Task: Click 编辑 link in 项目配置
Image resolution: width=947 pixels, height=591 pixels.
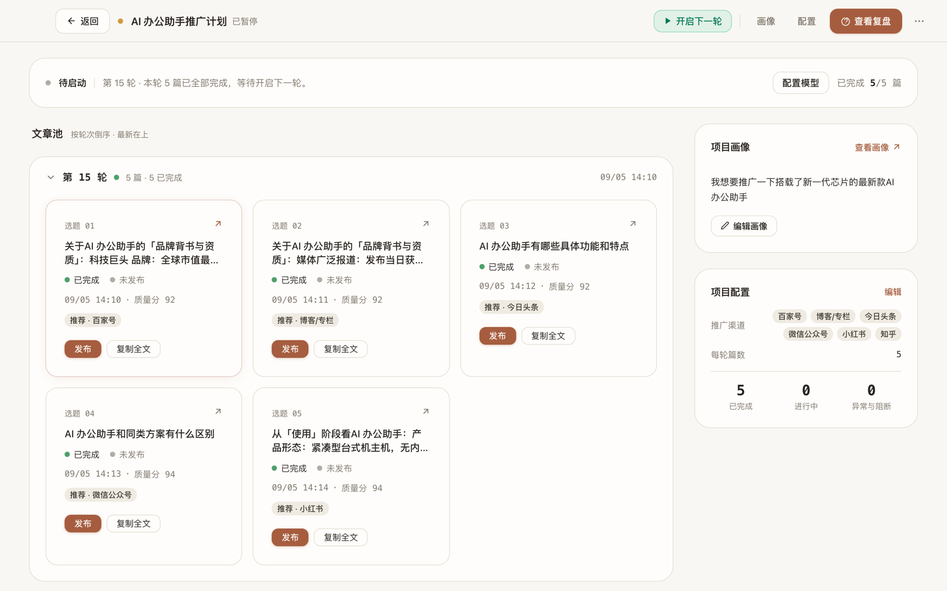Action: point(893,292)
